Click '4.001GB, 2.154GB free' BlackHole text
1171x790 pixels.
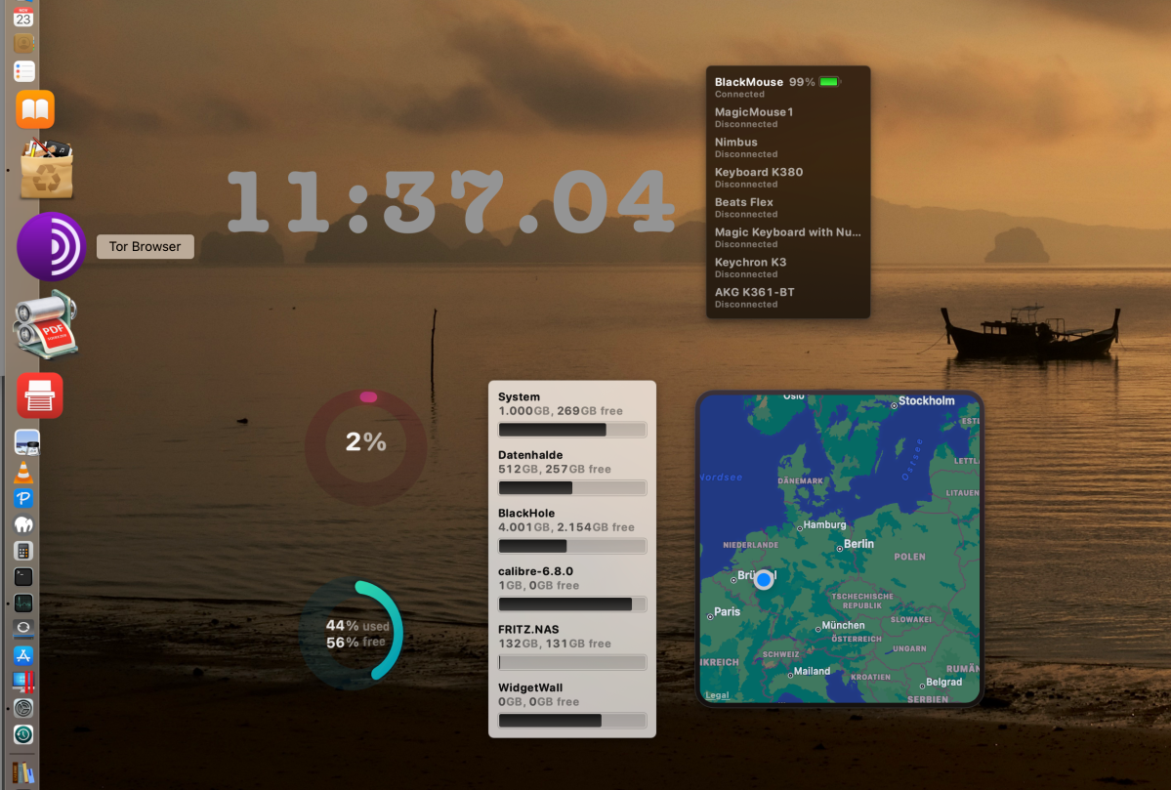(x=566, y=527)
